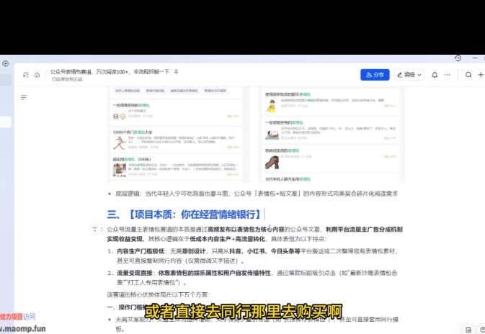Click the blue 分享 share button
Viewport: 485px width, 334px height.
pos(375,75)
